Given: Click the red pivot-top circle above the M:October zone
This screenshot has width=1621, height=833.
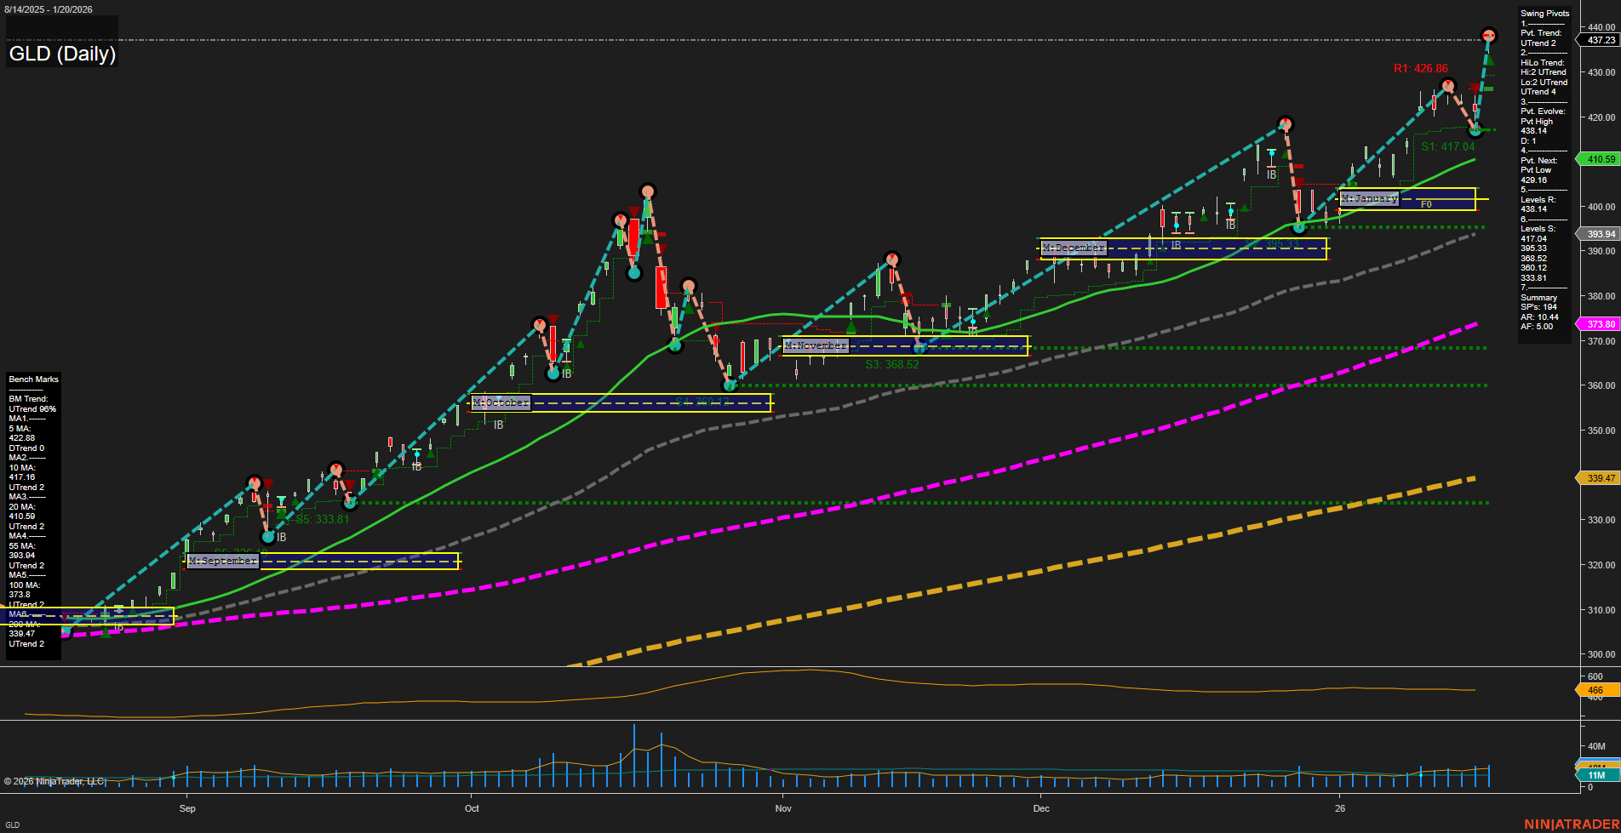Looking at the screenshot, I should click(541, 324).
